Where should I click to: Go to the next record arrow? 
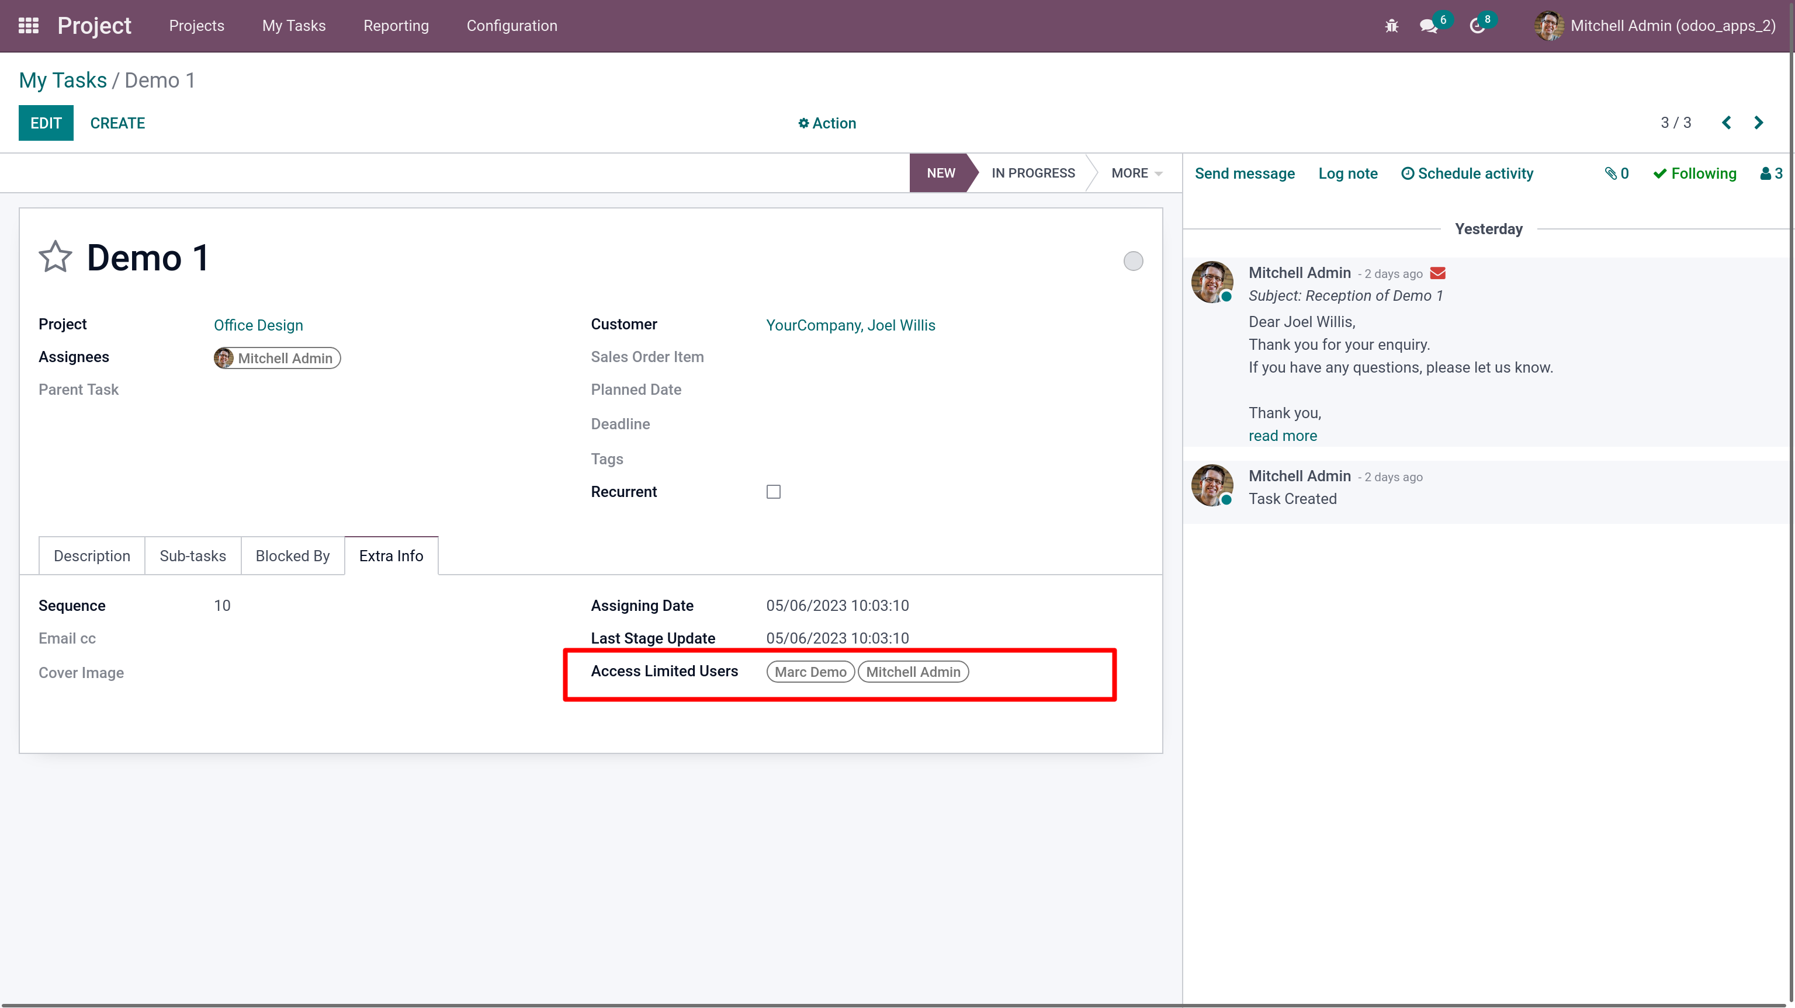[x=1758, y=123]
